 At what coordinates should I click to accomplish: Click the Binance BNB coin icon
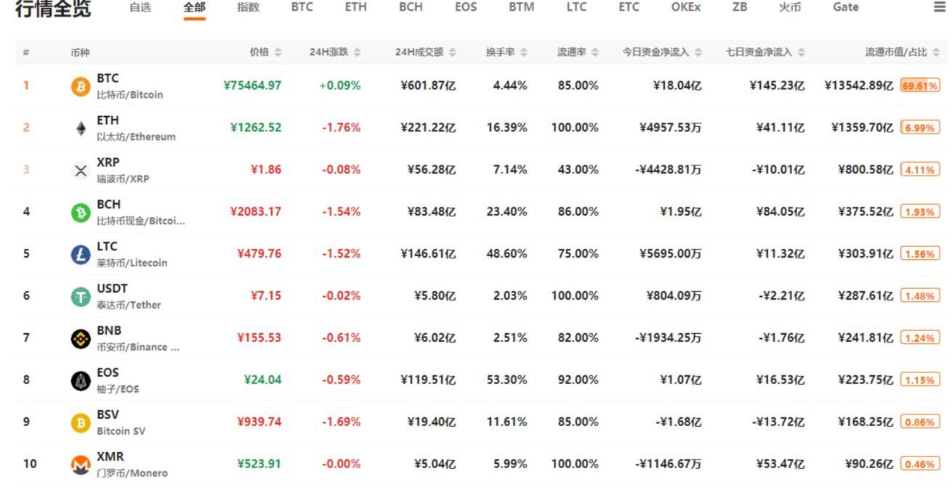[x=81, y=339]
